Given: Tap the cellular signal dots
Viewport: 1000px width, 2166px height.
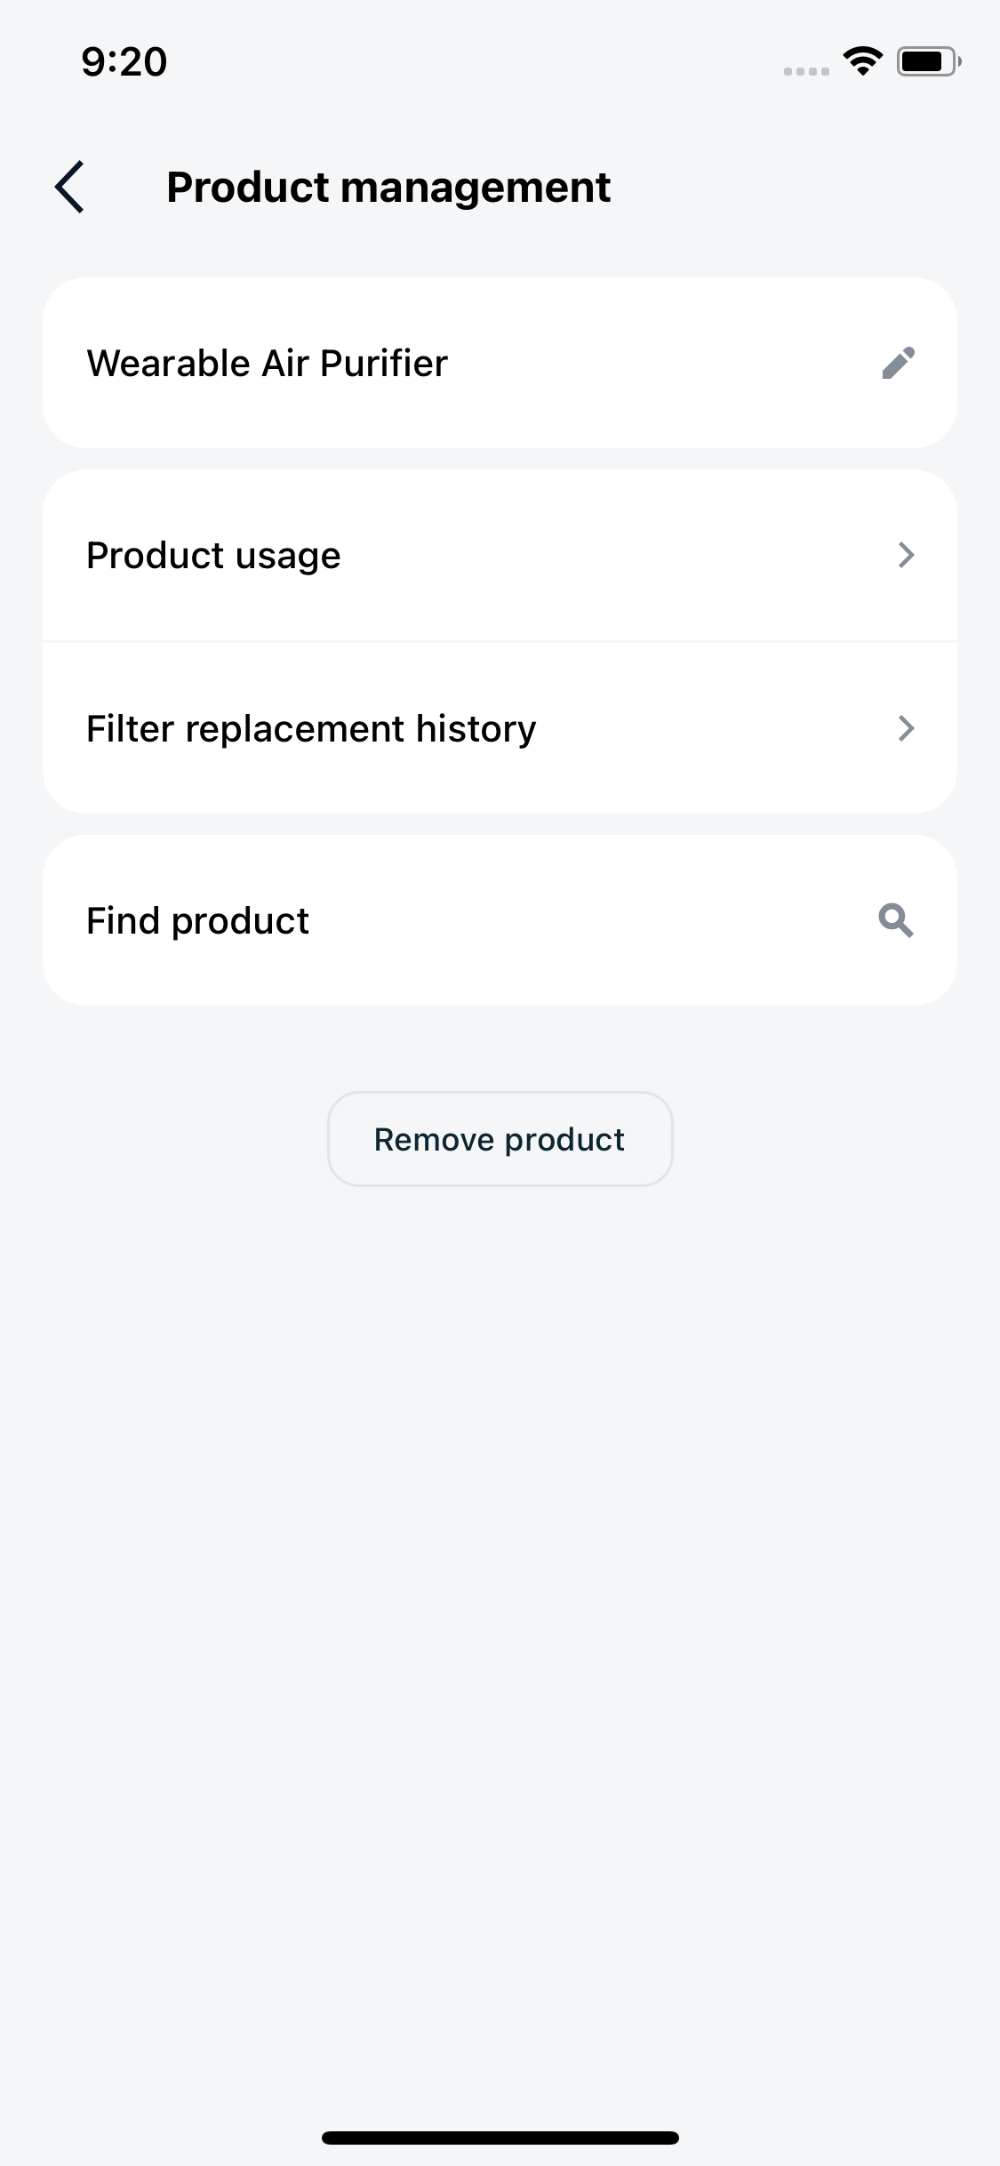Looking at the screenshot, I should [x=806, y=71].
